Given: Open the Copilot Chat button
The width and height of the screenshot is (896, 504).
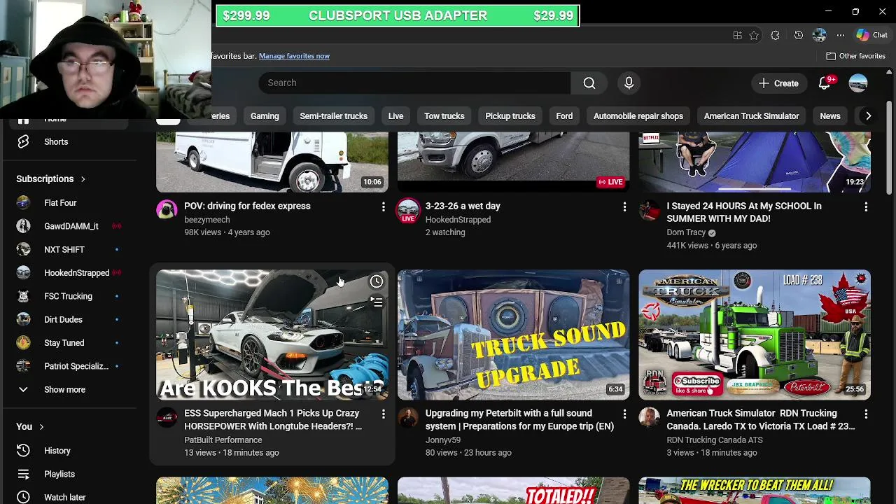Looking at the screenshot, I should (871, 35).
